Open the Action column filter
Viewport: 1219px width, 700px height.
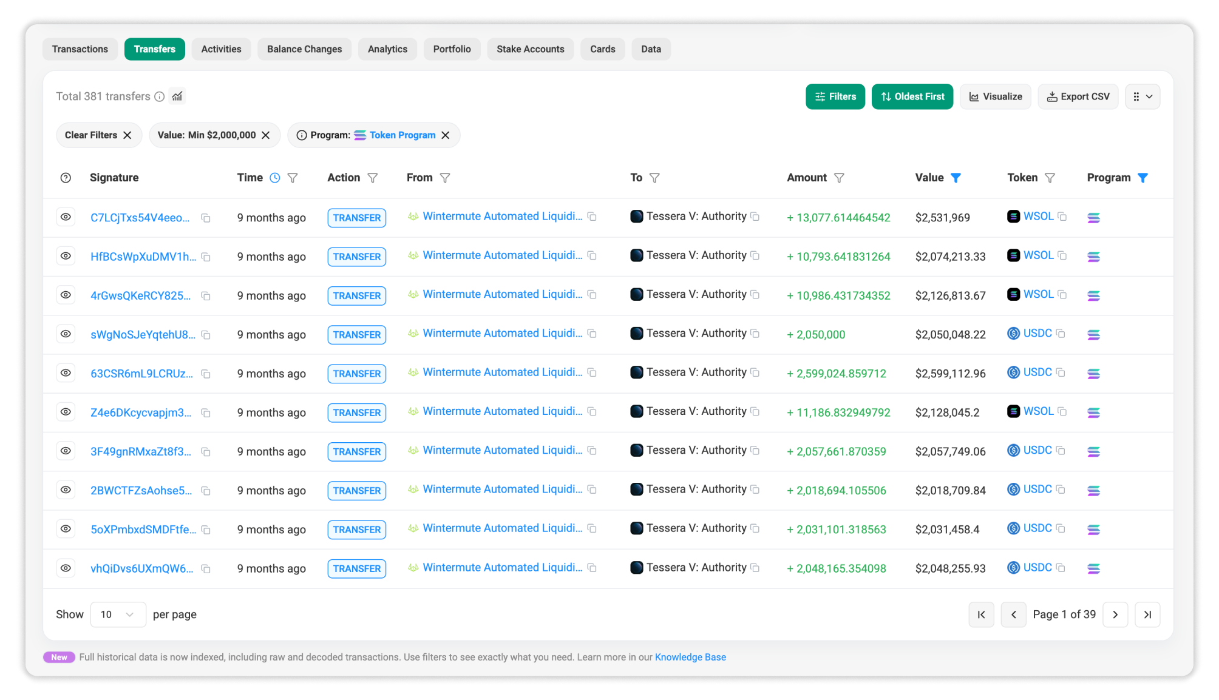373,178
